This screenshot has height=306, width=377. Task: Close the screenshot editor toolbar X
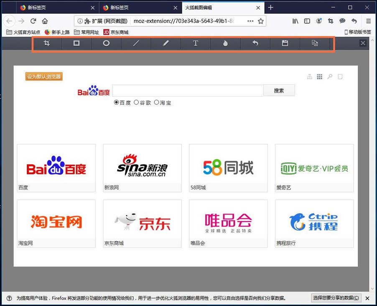click(363, 43)
